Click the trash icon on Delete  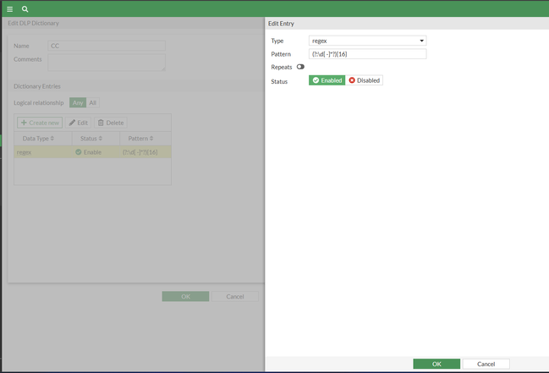[x=101, y=123]
